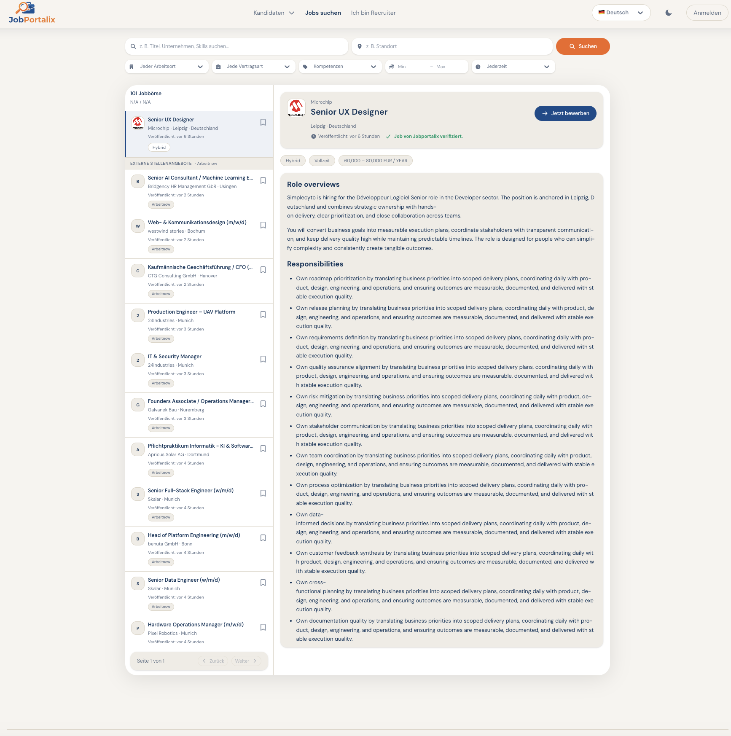Image resolution: width=731 pixels, height=736 pixels.
Task: Click the orange Suchen button
Action: click(x=583, y=46)
